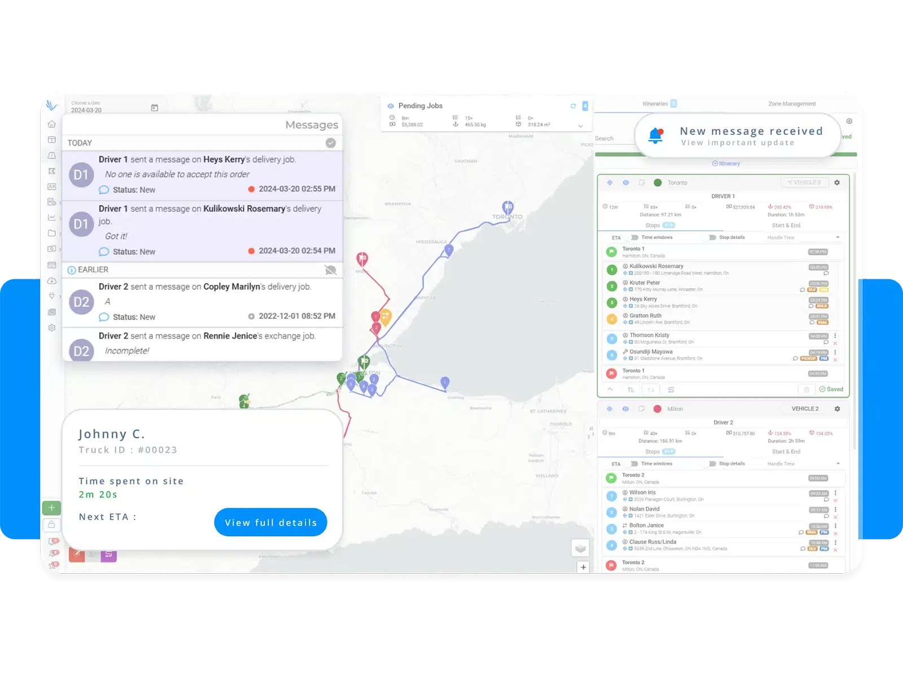Click the trash icon in the Toronto itinerary footer
This screenshot has width=903, height=677.
(806, 389)
